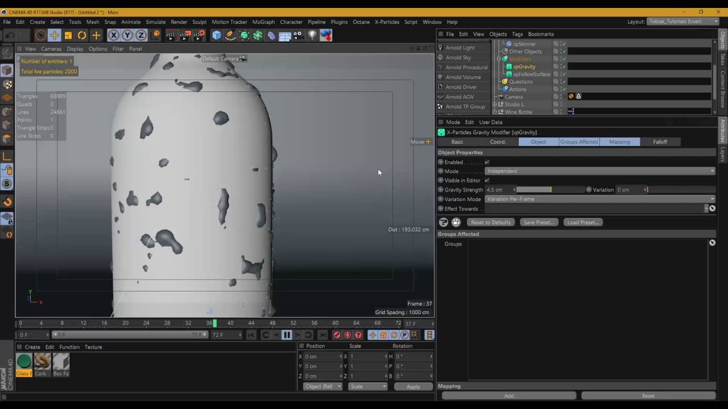Toggle the X axis lock

point(114,35)
